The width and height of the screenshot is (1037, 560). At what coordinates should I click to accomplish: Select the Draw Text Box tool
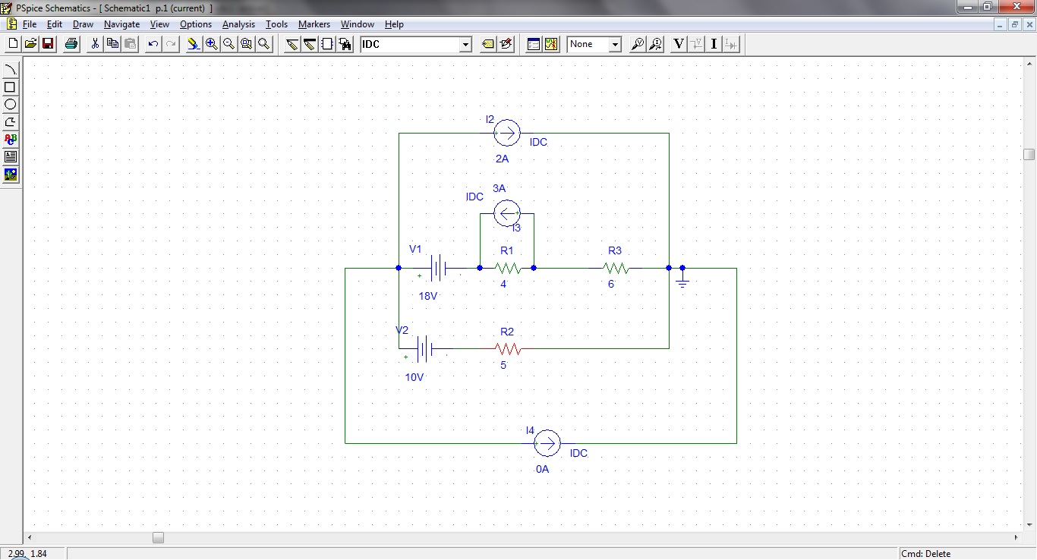tap(11, 157)
